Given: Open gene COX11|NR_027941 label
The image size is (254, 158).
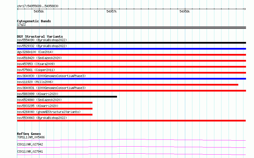Looking at the screenshot, I should (x=30, y=151).
